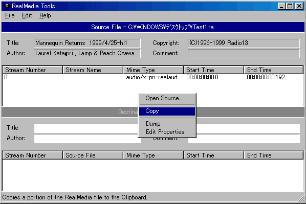Open the File menu
This screenshot has width=306, height=204.
pos(10,15)
